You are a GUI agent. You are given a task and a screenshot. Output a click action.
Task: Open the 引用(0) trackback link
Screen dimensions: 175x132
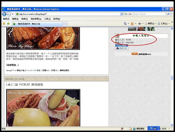(x=54, y=70)
